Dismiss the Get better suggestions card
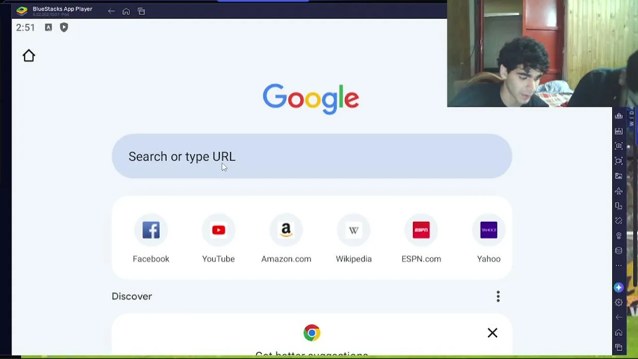Viewport: 638px width, 359px height. pos(492,333)
